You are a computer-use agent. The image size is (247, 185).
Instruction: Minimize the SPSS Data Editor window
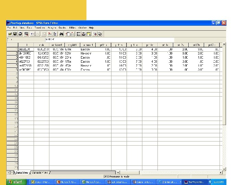pos(213,23)
